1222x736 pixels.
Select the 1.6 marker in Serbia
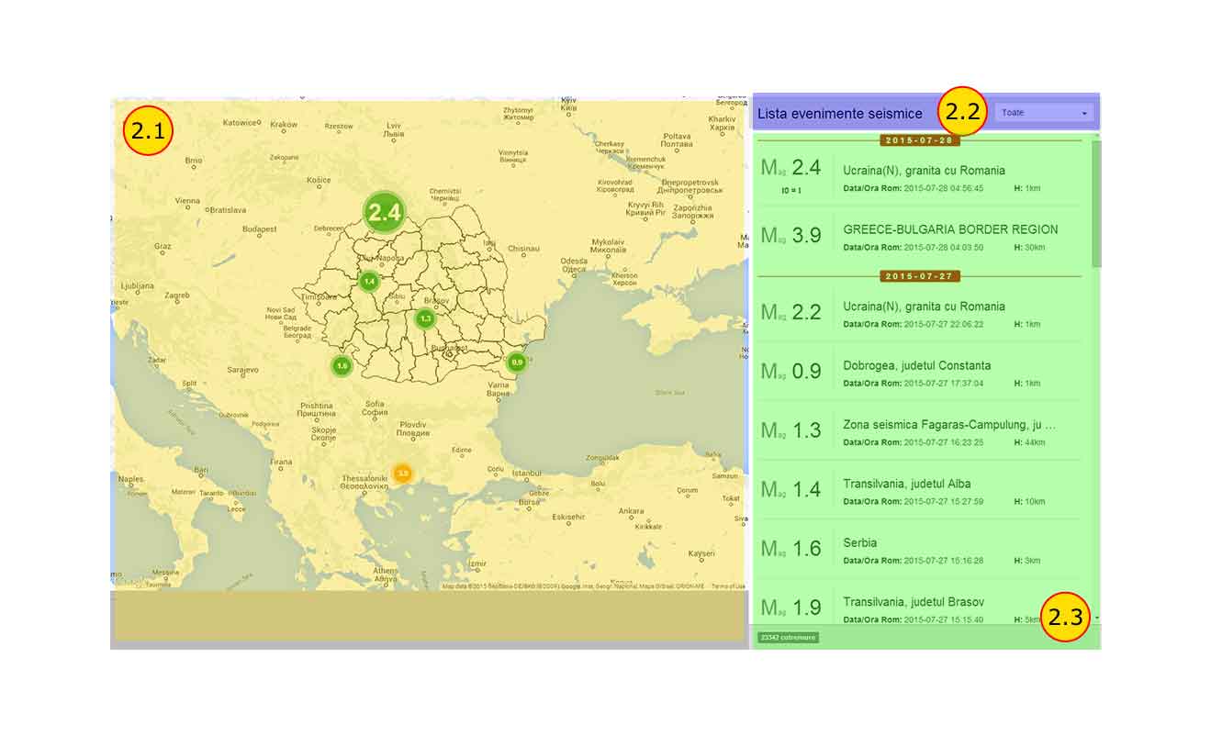pyautogui.click(x=342, y=365)
